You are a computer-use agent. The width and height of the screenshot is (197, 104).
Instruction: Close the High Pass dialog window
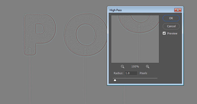[x=178, y=10]
